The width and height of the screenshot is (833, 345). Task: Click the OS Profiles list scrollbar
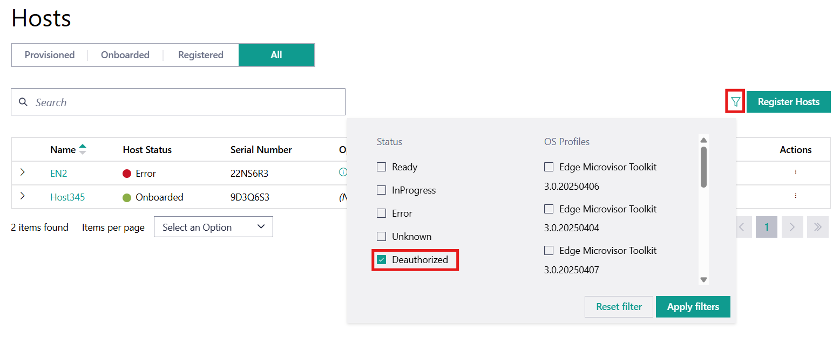[703, 167]
